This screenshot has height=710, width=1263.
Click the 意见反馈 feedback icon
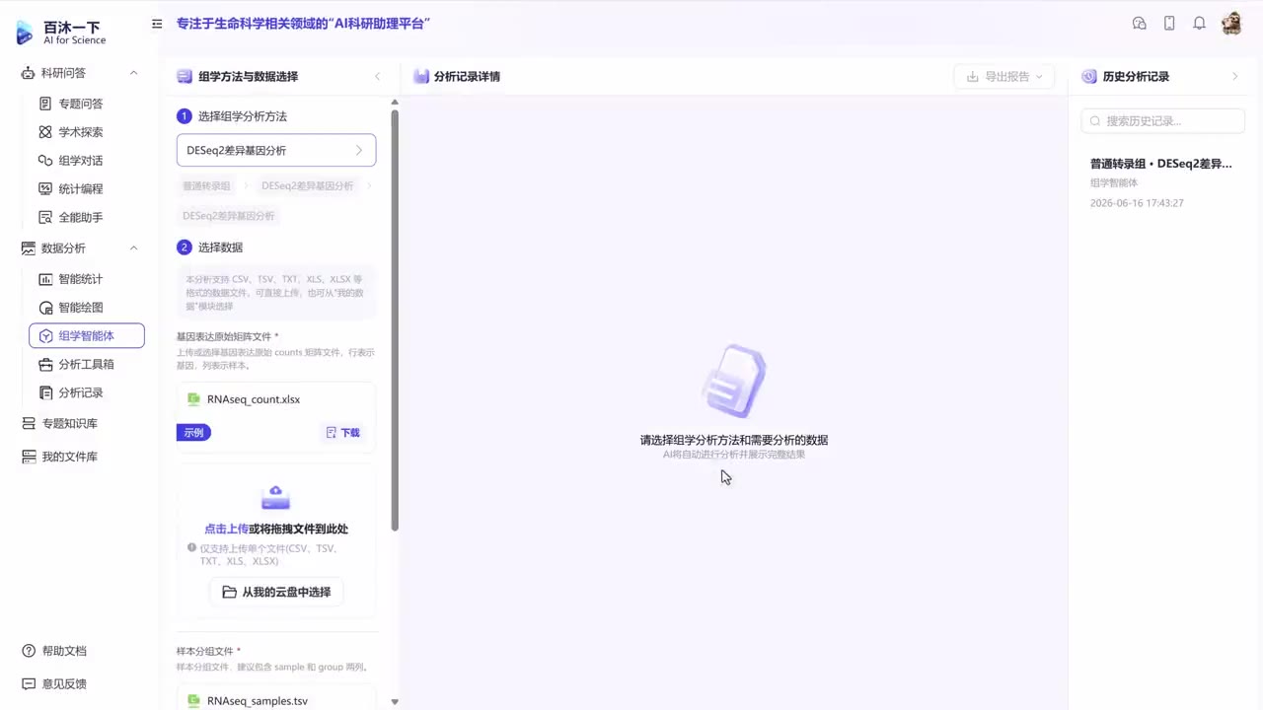coord(29,684)
